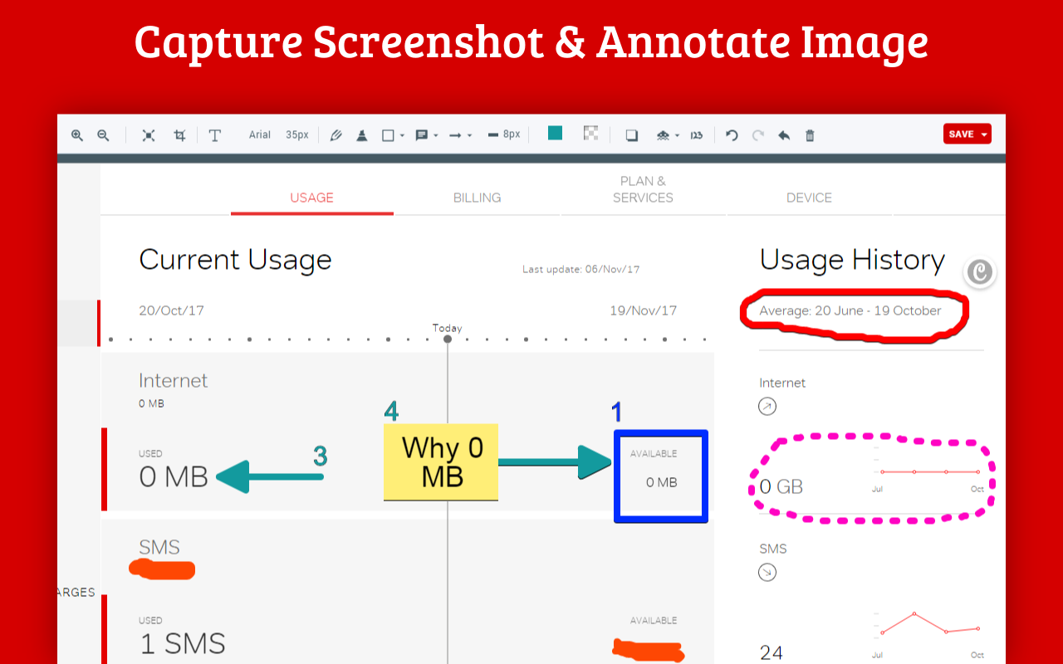Screen dimensions: 1063x664
Task: Switch to the USAGE tab
Action: (311, 198)
